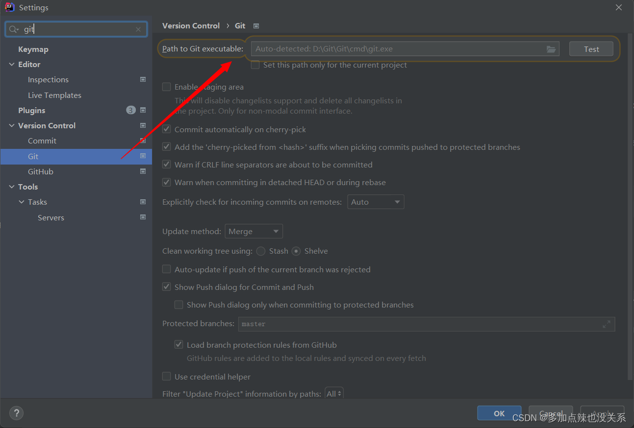This screenshot has width=634, height=428.
Task: Open Commit settings page
Action: coord(42,141)
